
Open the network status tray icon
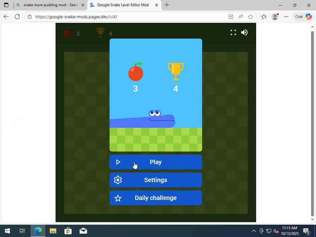269,231
